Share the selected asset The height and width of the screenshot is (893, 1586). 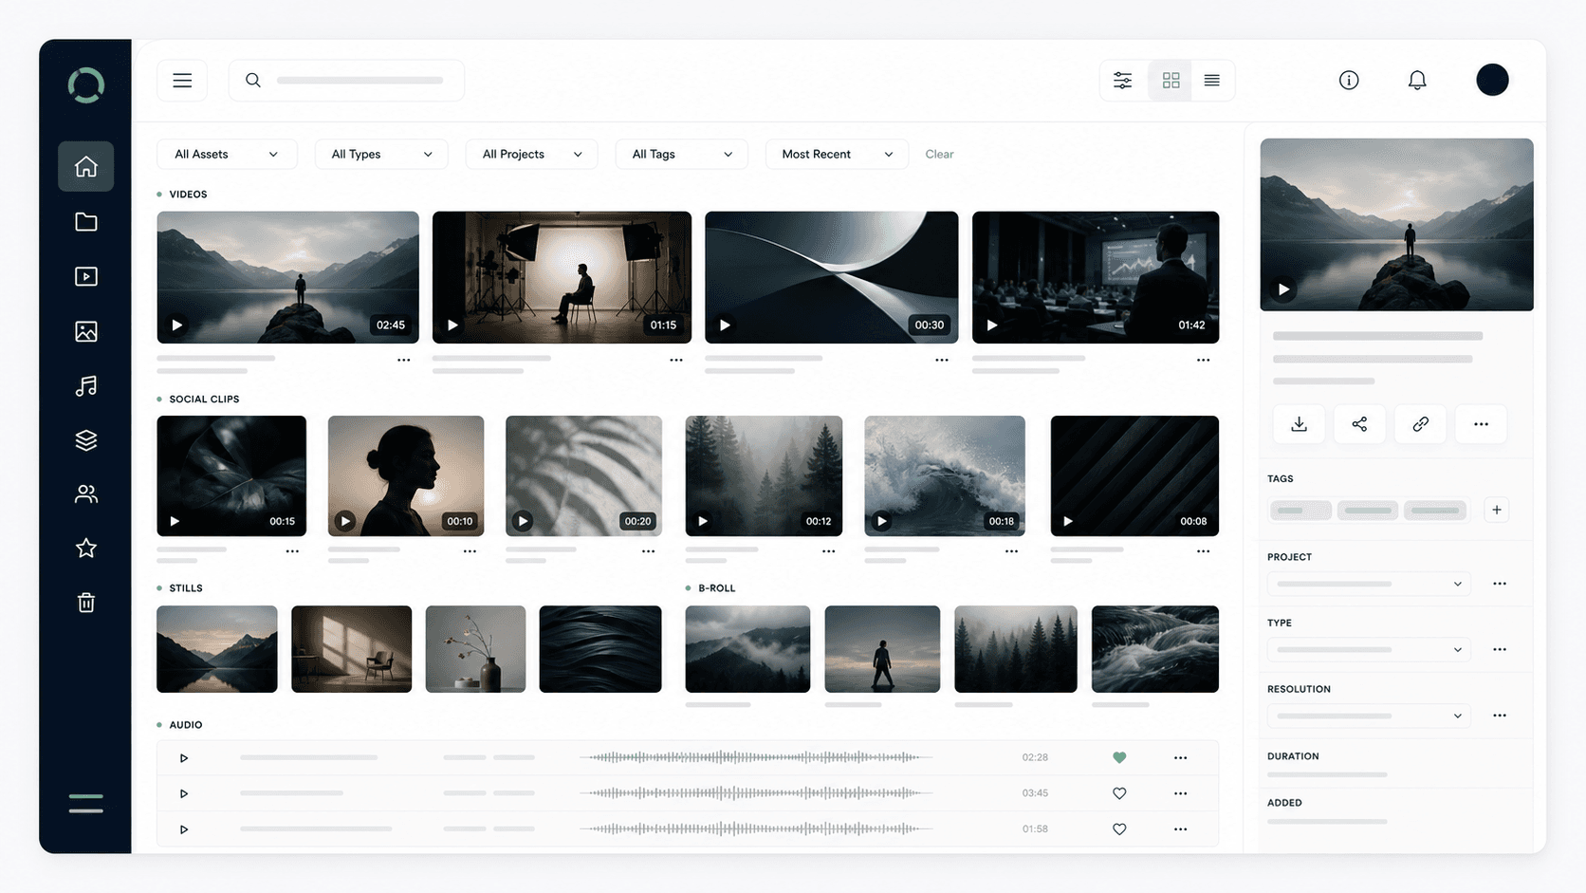(1359, 424)
